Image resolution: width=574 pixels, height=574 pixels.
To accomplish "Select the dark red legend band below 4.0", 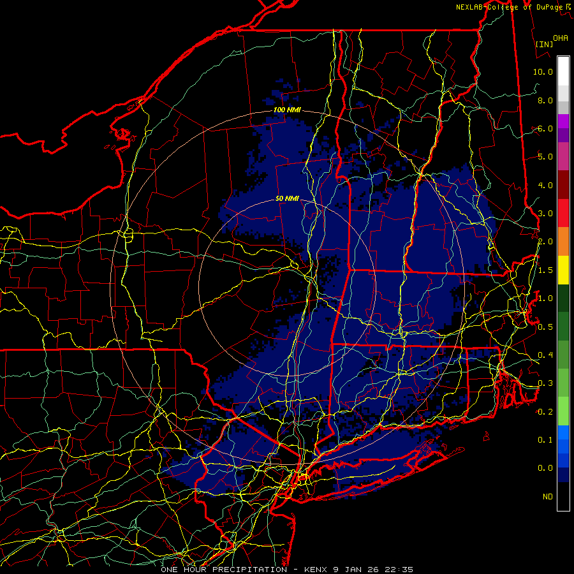I will (563, 185).
